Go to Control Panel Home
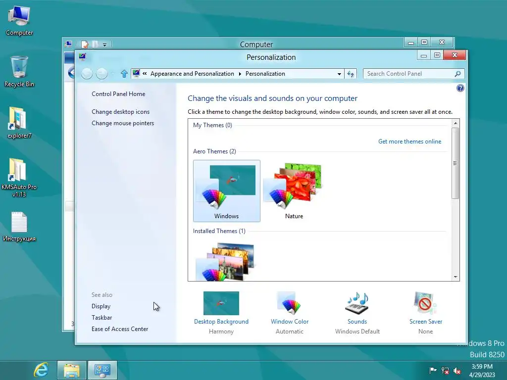Viewport: 507px width, 380px height. tap(118, 94)
